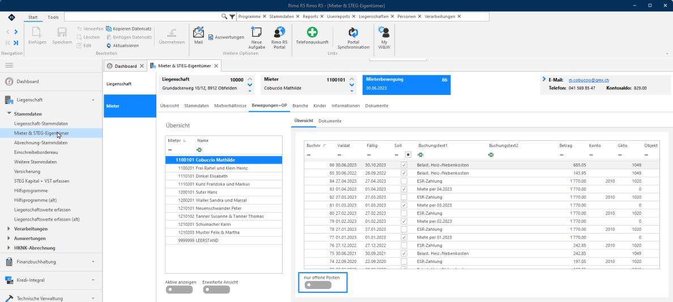Image resolution: width=673 pixels, height=302 pixels.
Task: Close the Dashboard document tab
Action: coord(141,66)
